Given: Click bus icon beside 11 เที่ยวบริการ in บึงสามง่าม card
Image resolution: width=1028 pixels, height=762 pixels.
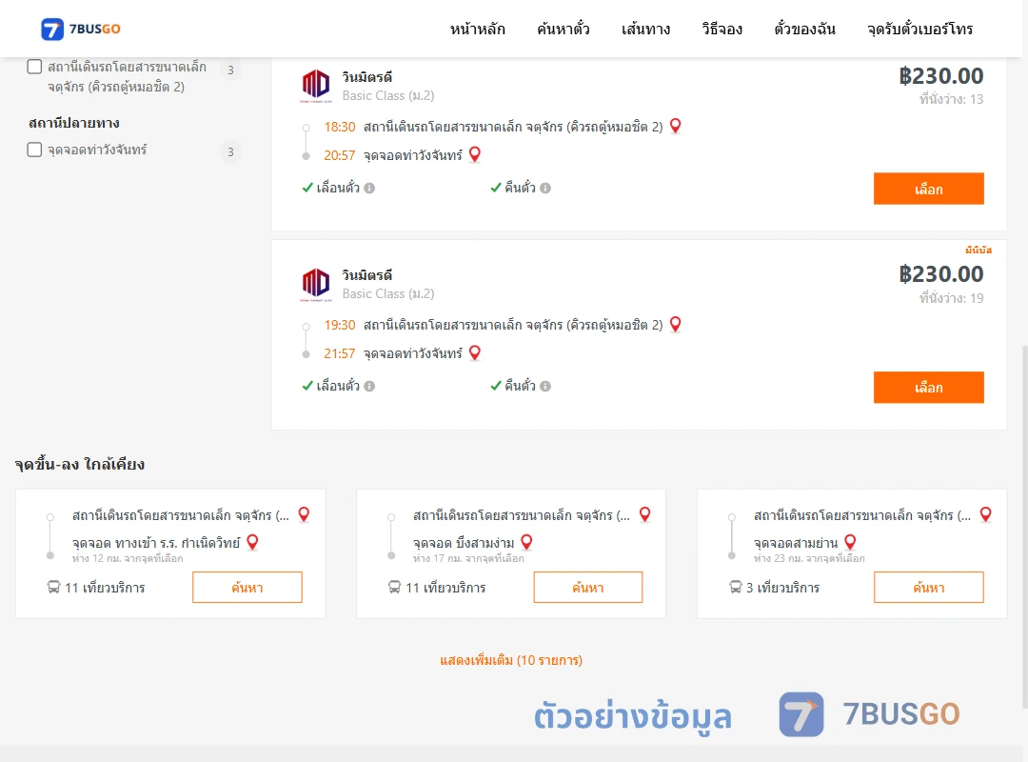Looking at the screenshot, I should click(394, 587).
